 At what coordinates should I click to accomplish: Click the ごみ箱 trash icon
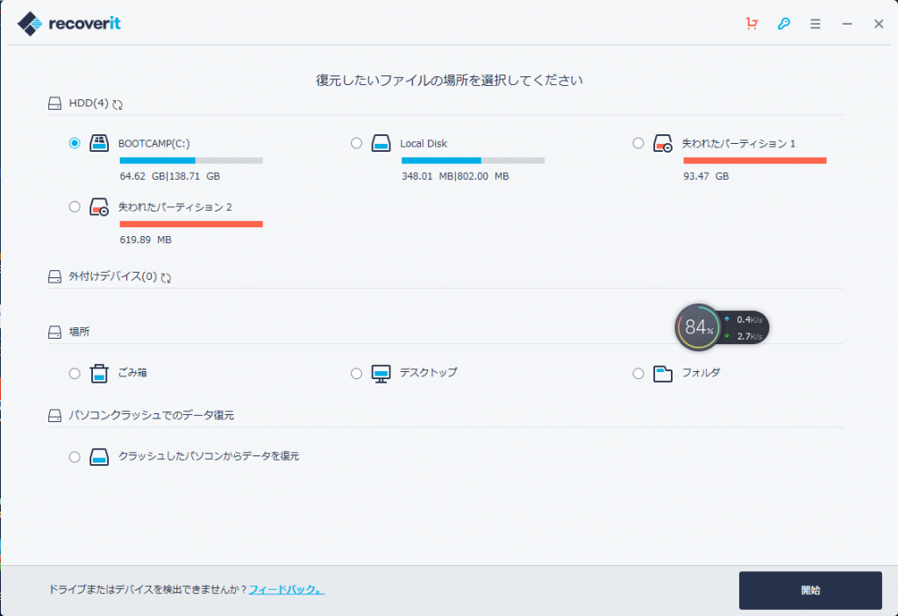(x=99, y=373)
